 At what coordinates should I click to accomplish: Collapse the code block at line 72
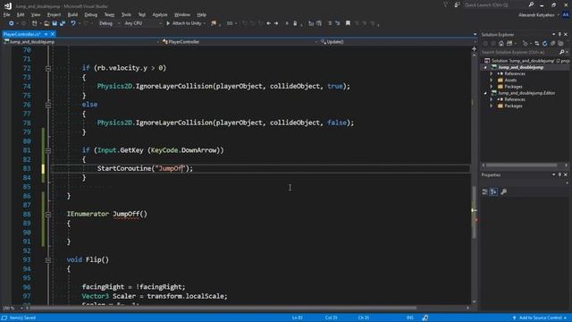48,68
